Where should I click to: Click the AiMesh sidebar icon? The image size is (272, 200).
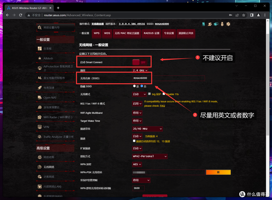point(40,58)
